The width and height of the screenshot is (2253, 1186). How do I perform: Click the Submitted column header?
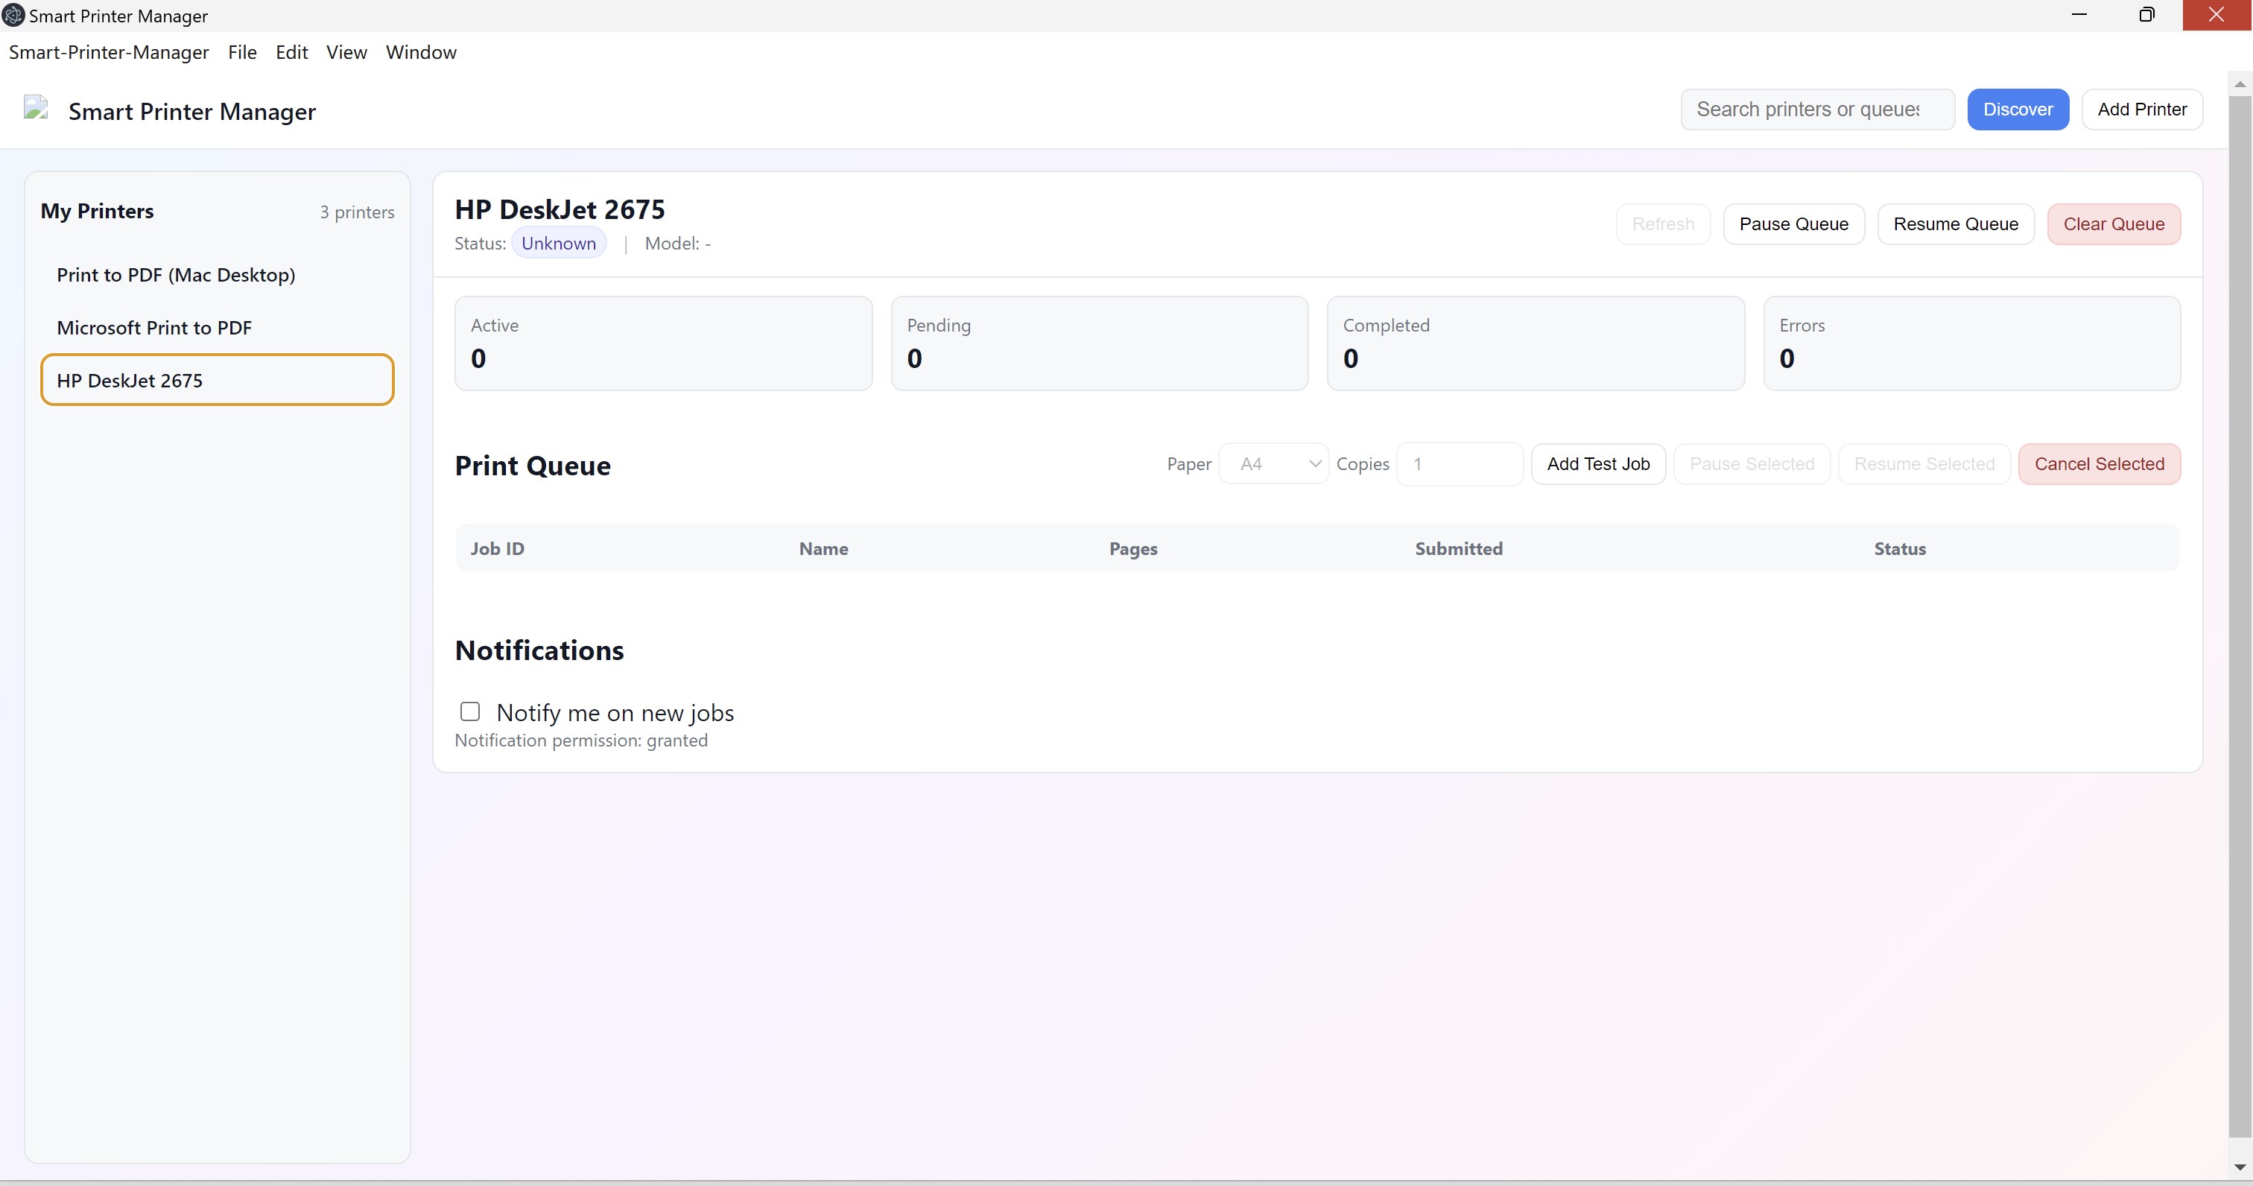click(1459, 548)
